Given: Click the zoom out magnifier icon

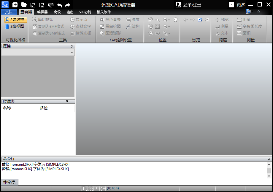Looking at the screenshot, I should 165,27.
